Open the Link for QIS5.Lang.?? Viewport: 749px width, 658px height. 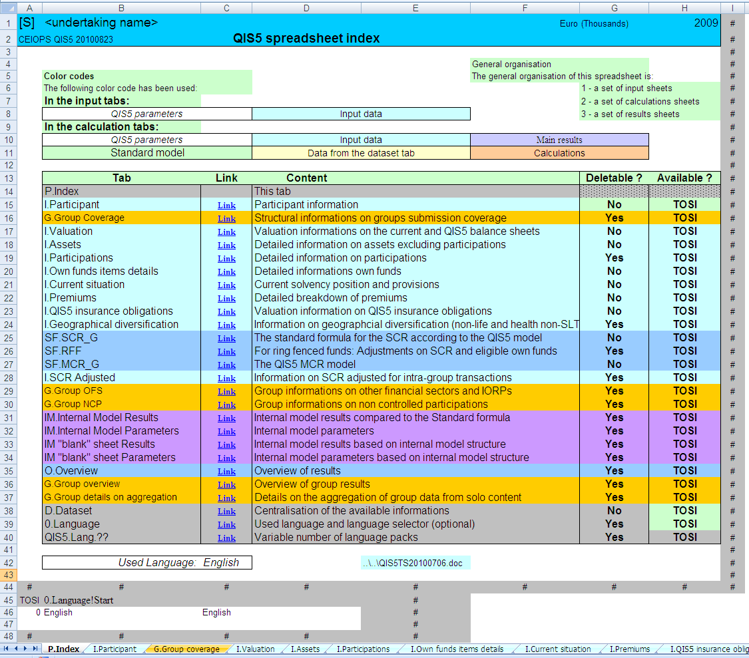pyautogui.click(x=226, y=539)
